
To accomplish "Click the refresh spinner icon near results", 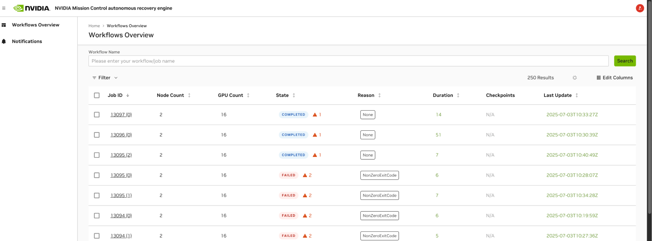I will click(575, 78).
